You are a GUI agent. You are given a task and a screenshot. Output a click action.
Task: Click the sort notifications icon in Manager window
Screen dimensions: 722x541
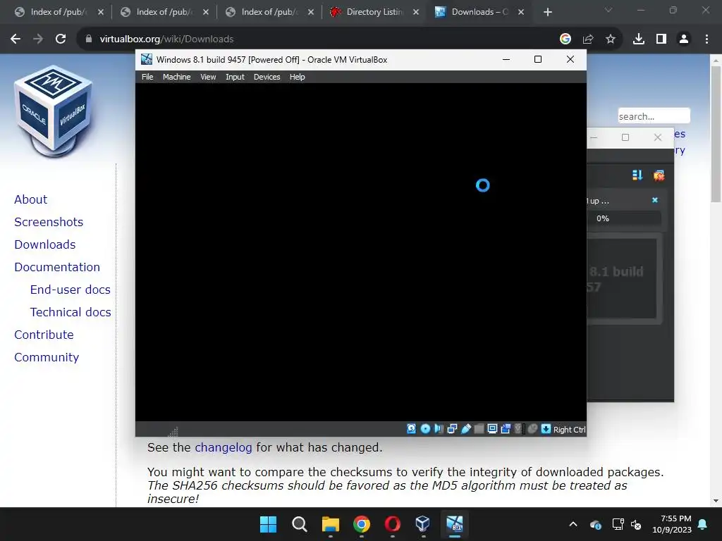(x=637, y=175)
